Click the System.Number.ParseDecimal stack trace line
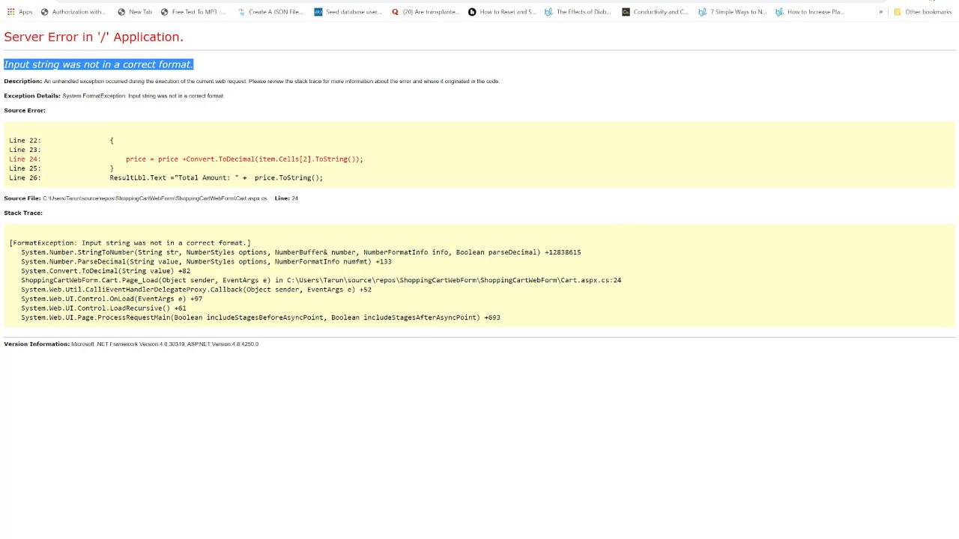 coord(206,261)
